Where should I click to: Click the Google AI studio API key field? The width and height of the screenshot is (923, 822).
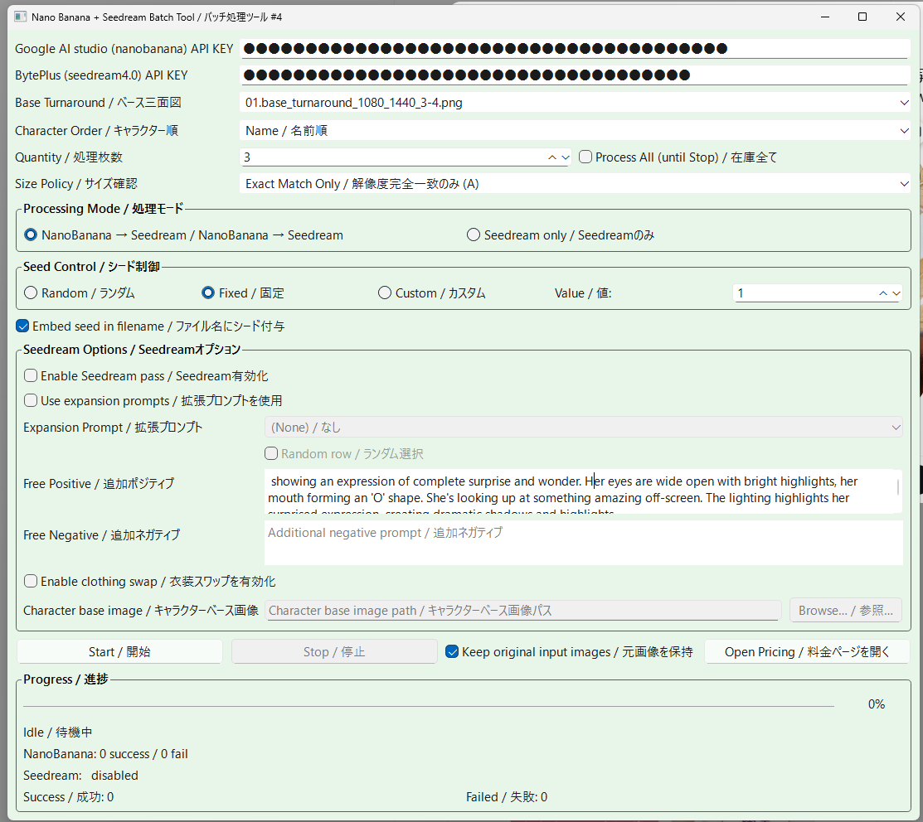click(575, 48)
